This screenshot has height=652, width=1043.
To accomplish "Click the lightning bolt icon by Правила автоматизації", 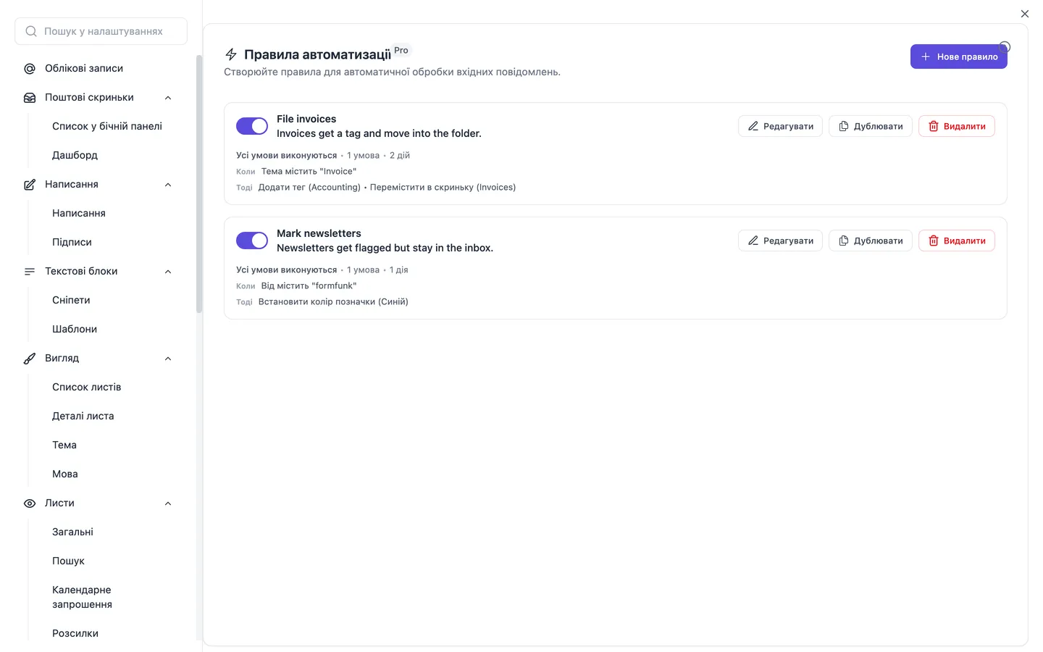I will pos(231,54).
